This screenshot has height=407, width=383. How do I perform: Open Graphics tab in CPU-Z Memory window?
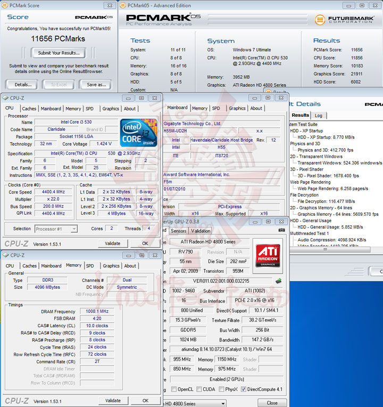click(x=111, y=266)
